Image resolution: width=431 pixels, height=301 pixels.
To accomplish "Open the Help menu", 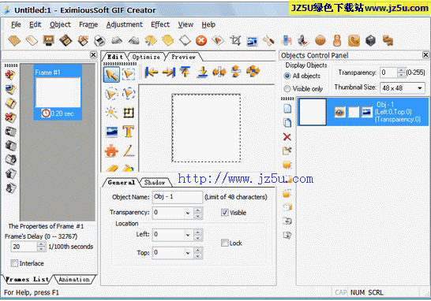I will point(208,24).
